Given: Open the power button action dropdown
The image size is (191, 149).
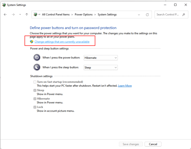Looking at the screenshot, I should [101, 58].
